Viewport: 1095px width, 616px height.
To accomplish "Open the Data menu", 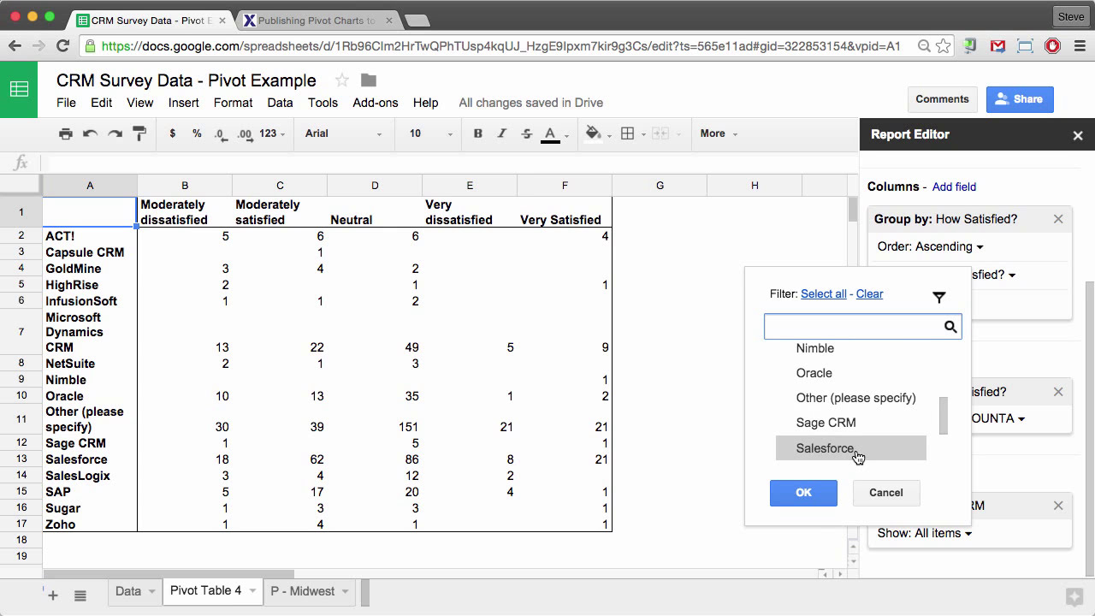I will [280, 103].
